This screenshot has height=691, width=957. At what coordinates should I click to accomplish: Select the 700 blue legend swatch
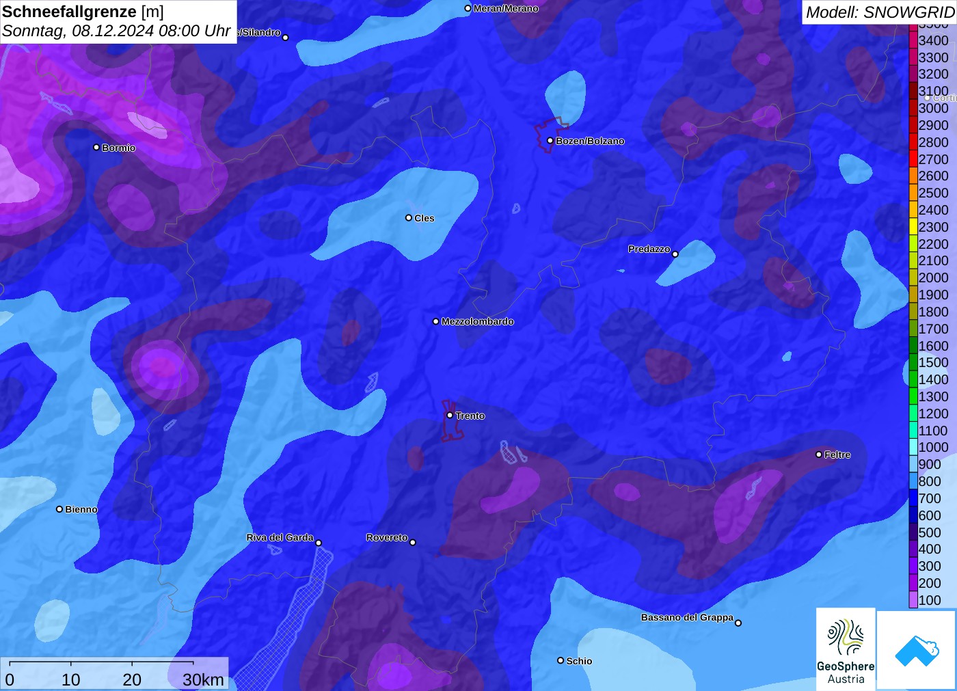point(913,498)
